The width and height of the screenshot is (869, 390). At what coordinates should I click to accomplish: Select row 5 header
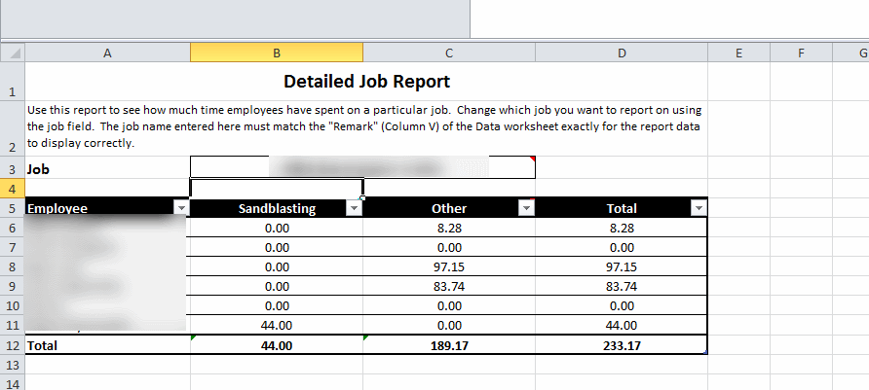click(13, 208)
